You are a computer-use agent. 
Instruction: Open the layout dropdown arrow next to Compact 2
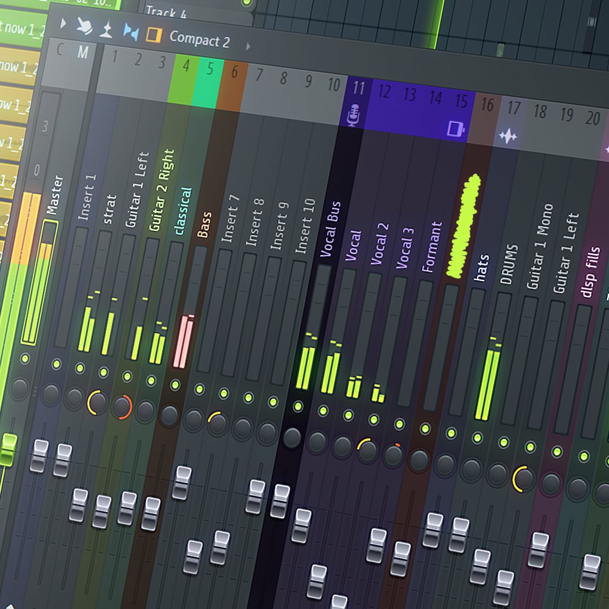tap(248, 46)
